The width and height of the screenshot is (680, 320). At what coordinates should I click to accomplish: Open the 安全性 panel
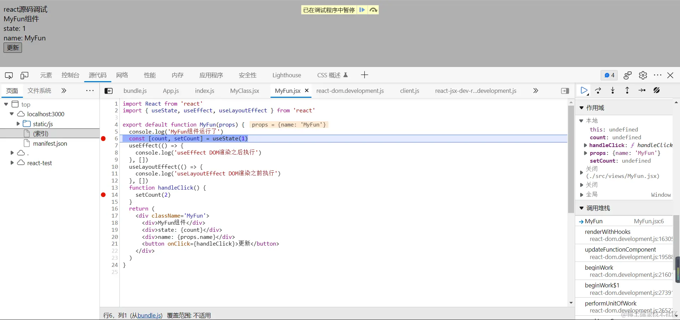pyautogui.click(x=248, y=75)
